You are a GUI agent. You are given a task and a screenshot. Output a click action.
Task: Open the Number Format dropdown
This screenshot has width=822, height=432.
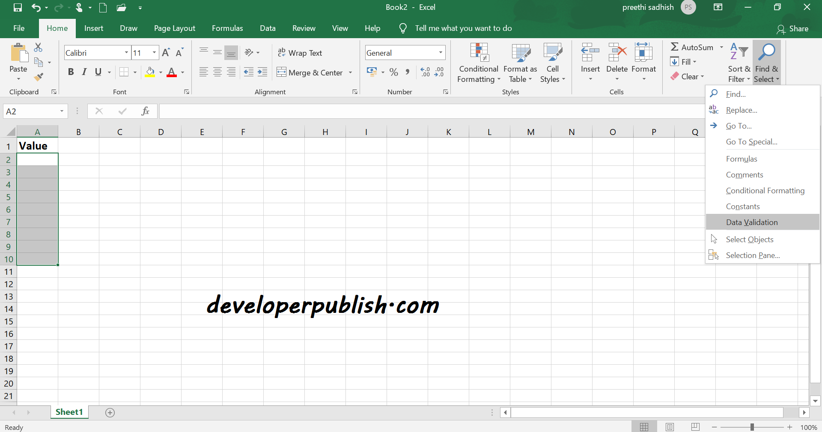tap(440, 52)
